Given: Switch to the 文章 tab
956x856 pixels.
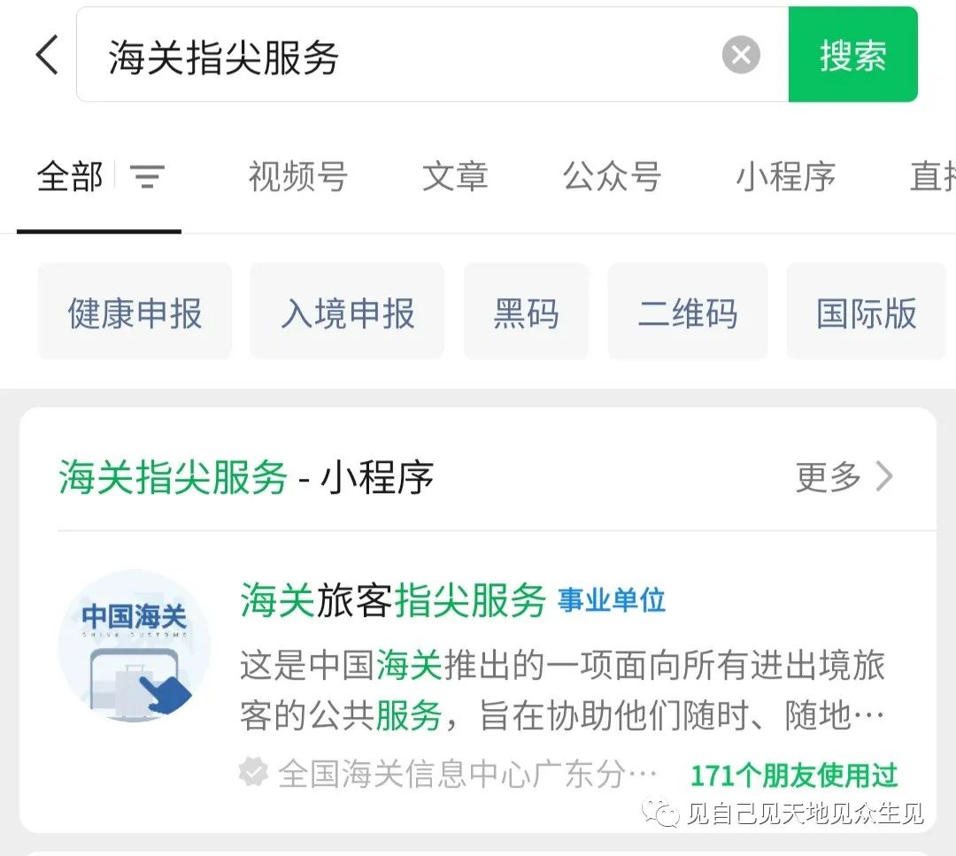Looking at the screenshot, I should [455, 177].
